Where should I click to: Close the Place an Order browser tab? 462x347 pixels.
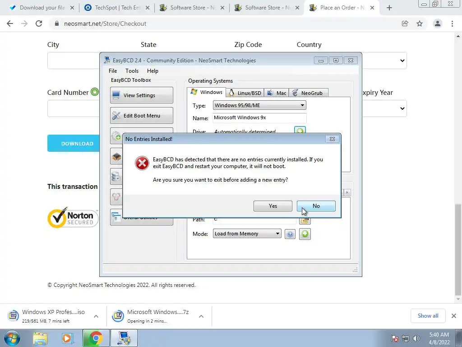372,8
